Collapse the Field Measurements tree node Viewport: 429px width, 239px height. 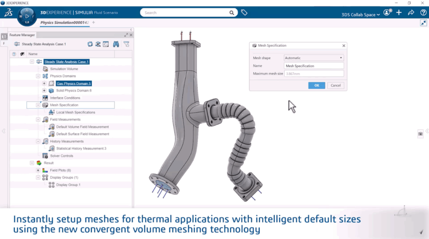[x=38, y=120]
